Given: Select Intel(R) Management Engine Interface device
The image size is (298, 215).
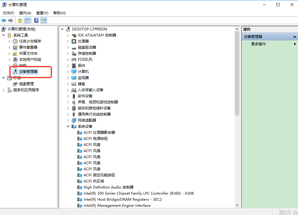Looking at the screenshot, I should (117, 205).
